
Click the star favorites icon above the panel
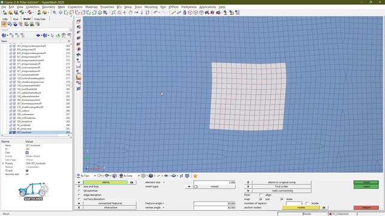tap(195, 176)
